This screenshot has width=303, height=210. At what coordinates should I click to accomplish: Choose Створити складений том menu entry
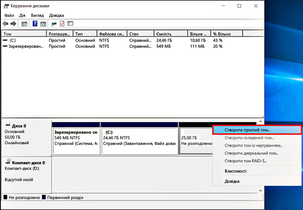tap(257, 138)
